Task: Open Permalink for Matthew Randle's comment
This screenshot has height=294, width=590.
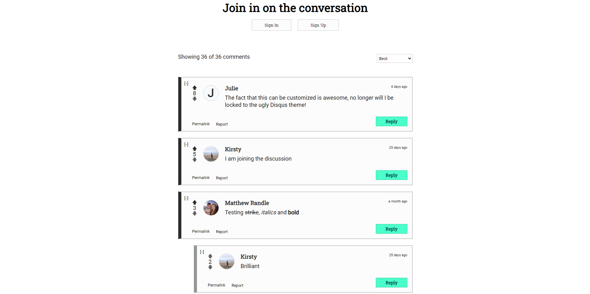Action: click(201, 232)
